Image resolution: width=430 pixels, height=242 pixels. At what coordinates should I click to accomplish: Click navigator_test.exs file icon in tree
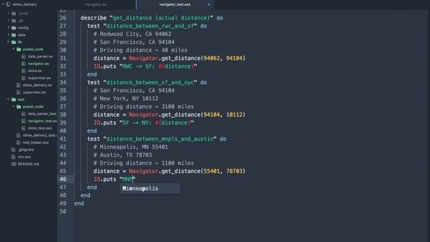point(24,121)
